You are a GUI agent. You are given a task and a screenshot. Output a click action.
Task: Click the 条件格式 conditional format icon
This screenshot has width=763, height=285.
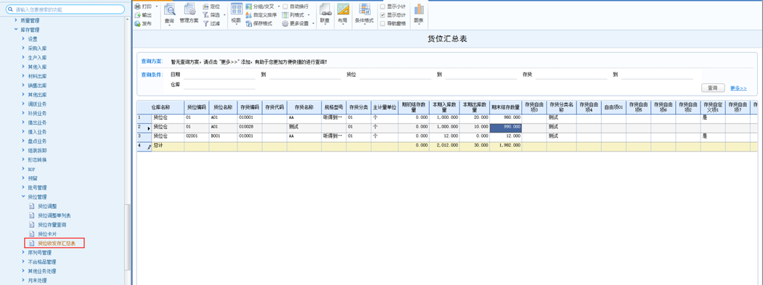point(364,9)
